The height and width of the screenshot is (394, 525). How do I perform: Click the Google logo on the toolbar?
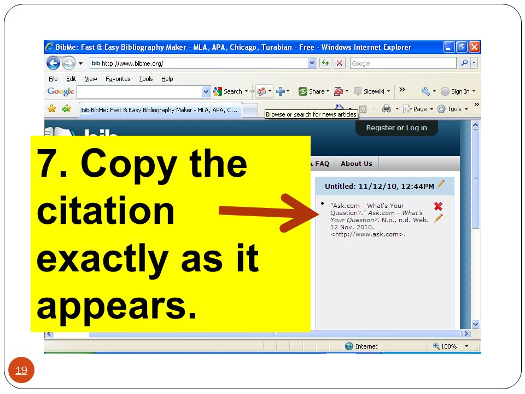(61, 91)
